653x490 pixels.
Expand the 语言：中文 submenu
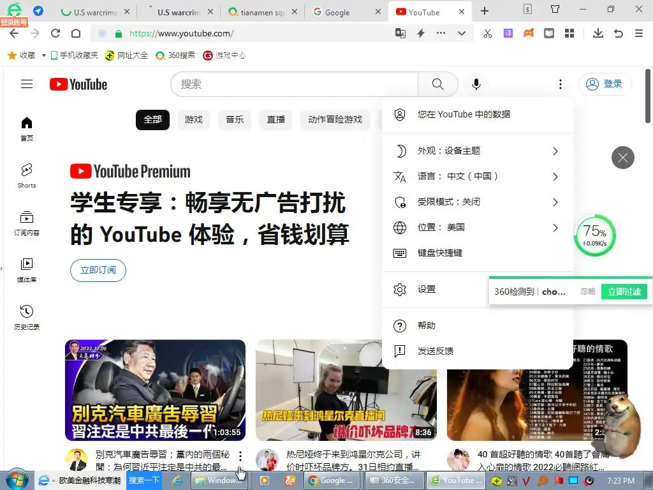click(477, 176)
